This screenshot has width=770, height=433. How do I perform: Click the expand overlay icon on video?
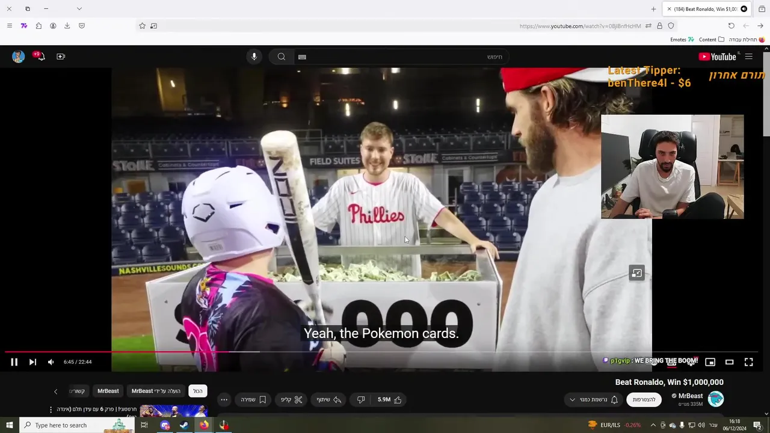[636, 273]
